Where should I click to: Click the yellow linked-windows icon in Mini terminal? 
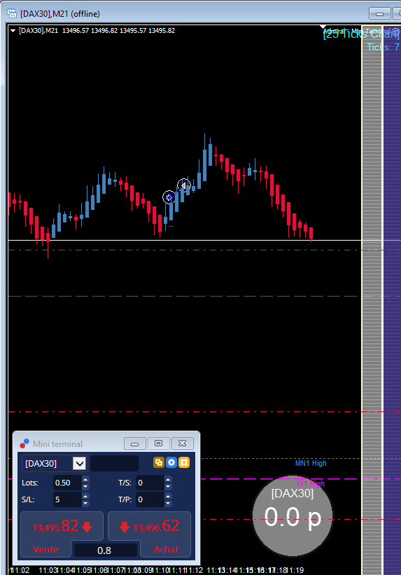point(158,462)
